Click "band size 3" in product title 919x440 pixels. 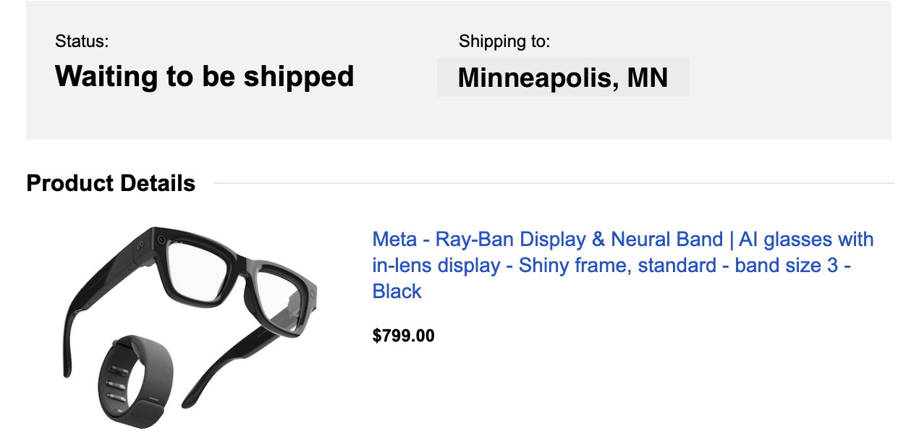(787, 266)
